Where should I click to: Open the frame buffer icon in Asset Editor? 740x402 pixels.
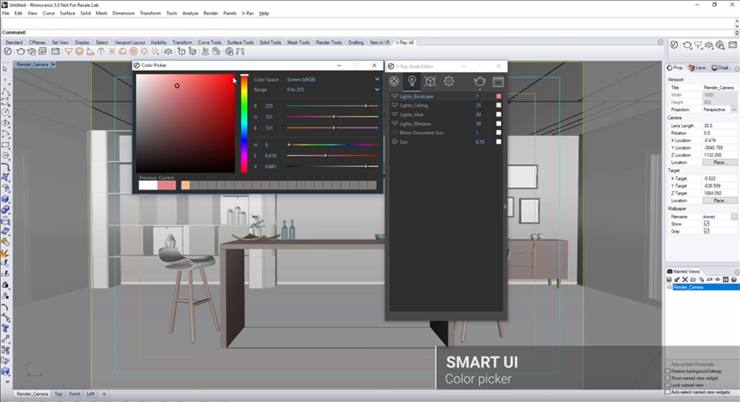coord(497,81)
